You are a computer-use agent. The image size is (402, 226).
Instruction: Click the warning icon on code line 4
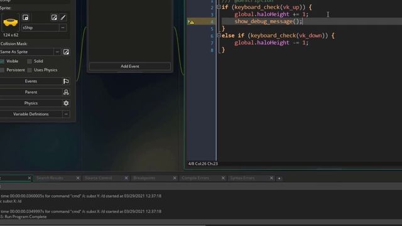(x=192, y=23)
